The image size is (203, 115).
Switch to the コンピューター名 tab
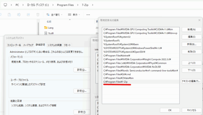14,45
